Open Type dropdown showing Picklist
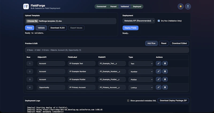Screen dimensions: 214x113 tap(141, 79)
